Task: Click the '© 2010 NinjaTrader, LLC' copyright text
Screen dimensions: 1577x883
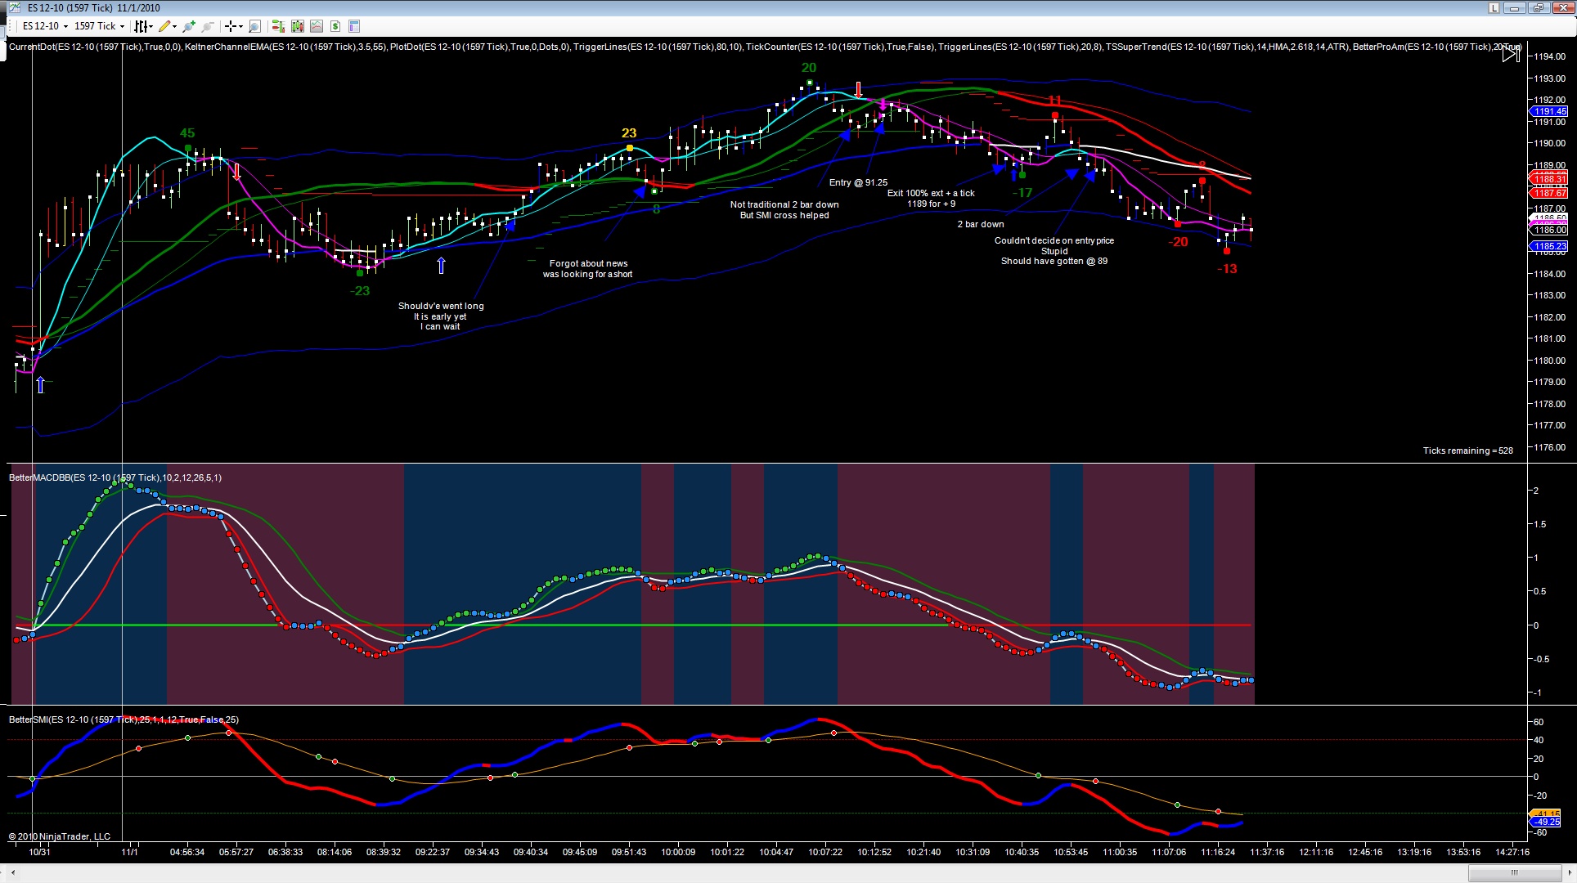Action: coord(60,836)
